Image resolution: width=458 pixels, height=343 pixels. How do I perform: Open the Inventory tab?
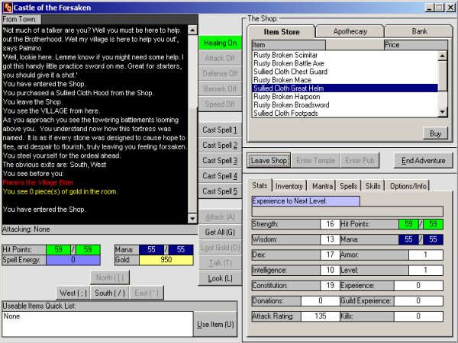point(289,186)
